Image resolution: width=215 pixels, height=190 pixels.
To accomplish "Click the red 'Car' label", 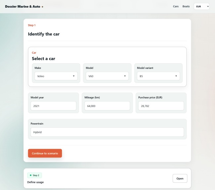I will coord(34,53).
